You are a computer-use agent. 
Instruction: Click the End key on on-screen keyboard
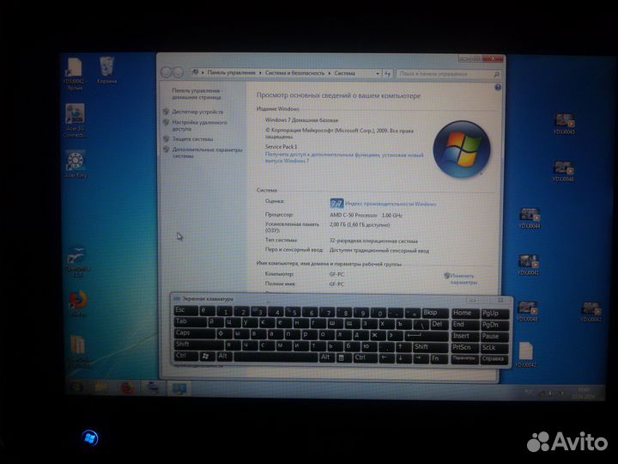pos(464,325)
